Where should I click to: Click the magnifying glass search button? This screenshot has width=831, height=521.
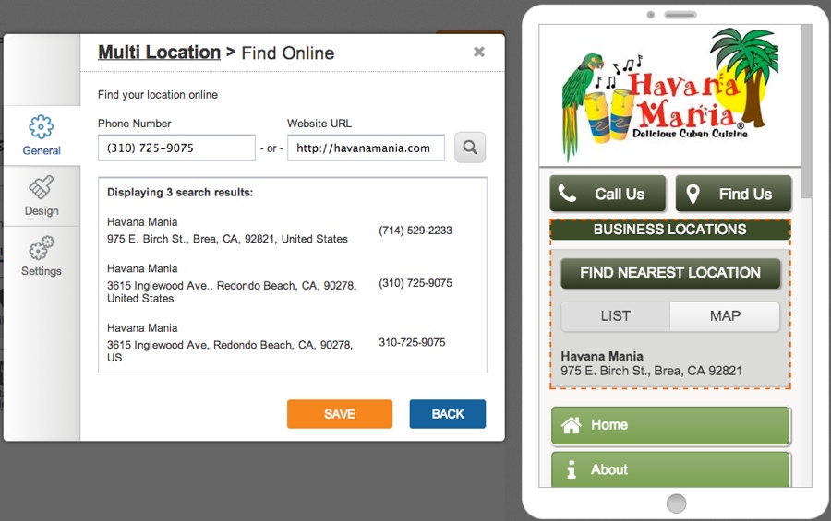click(x=470, y=148)
